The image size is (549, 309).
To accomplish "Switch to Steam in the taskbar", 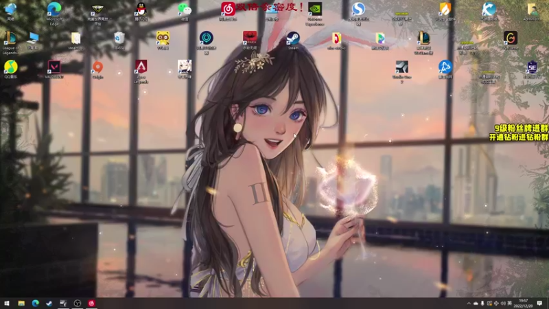I will [49, 304].
